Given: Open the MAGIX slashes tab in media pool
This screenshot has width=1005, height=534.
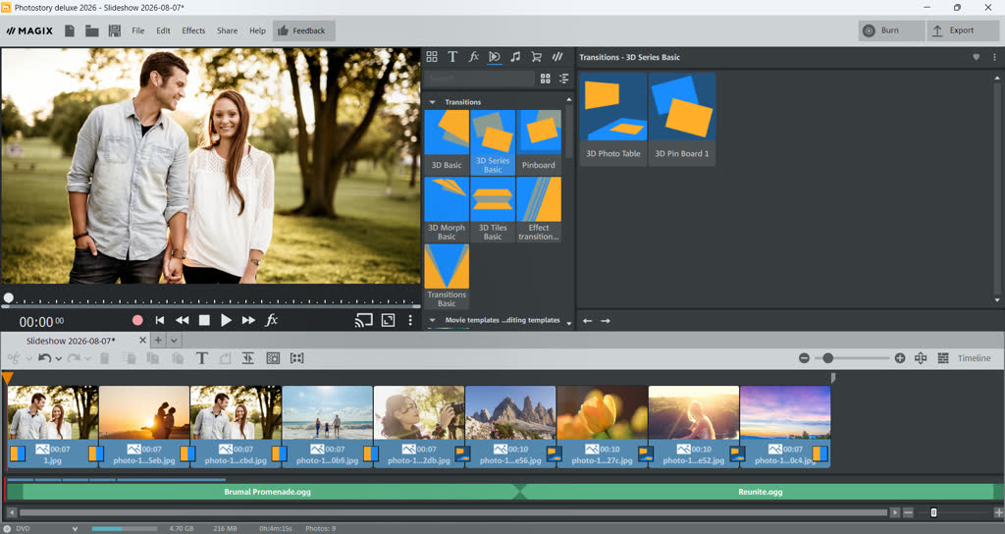Looking at the screenshot, I should 557,57.
